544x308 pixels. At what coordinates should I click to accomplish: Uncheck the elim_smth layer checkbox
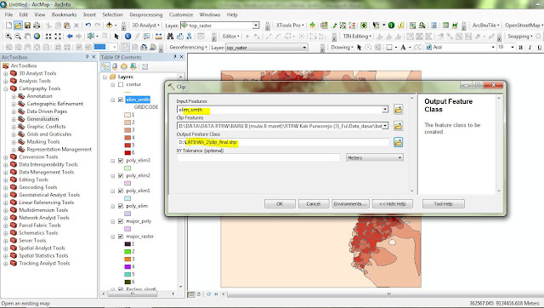pos(121,100)
